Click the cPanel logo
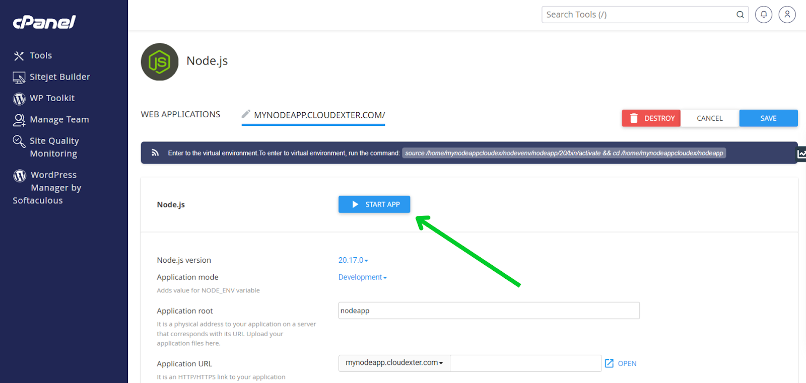This screenshot has width=806, height=383. tap(44, 22)
